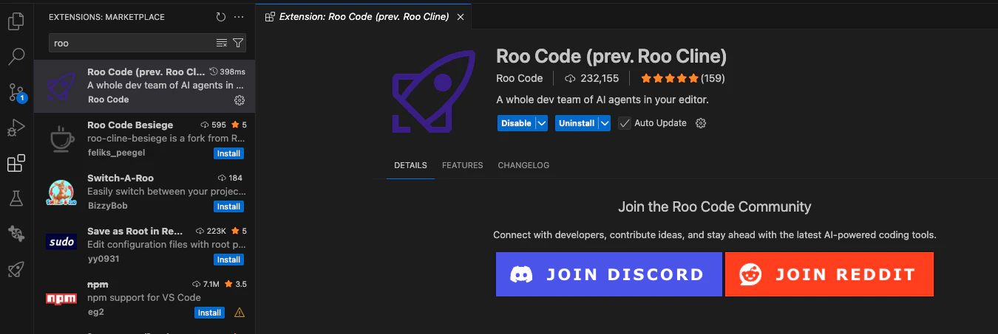Image resolution: width=998 pixels, height=334 pixels.
Task: Switch to the CHANGELOG tab
Action: coord(523,165)
